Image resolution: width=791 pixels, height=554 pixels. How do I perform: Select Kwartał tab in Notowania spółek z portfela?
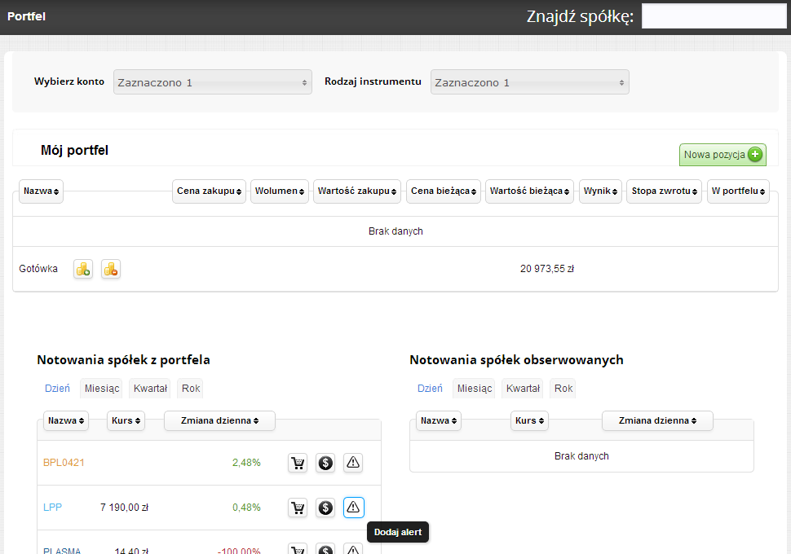click(x=150, y=388)
